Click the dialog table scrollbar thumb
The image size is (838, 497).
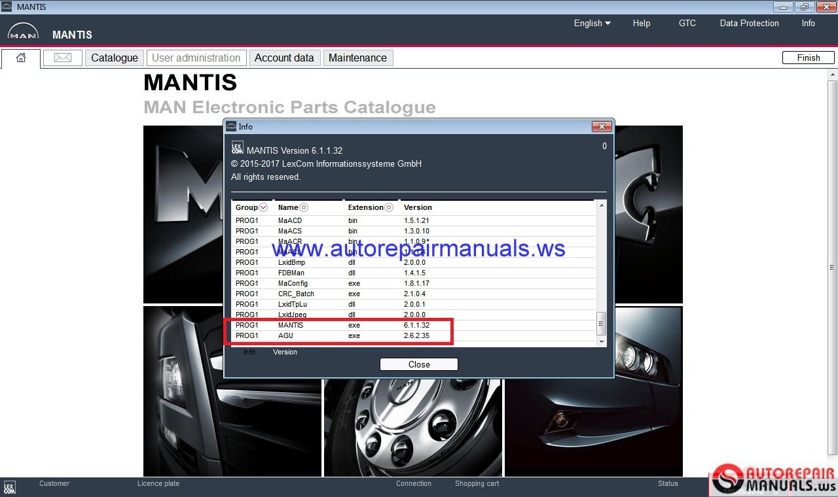point(602,323)
